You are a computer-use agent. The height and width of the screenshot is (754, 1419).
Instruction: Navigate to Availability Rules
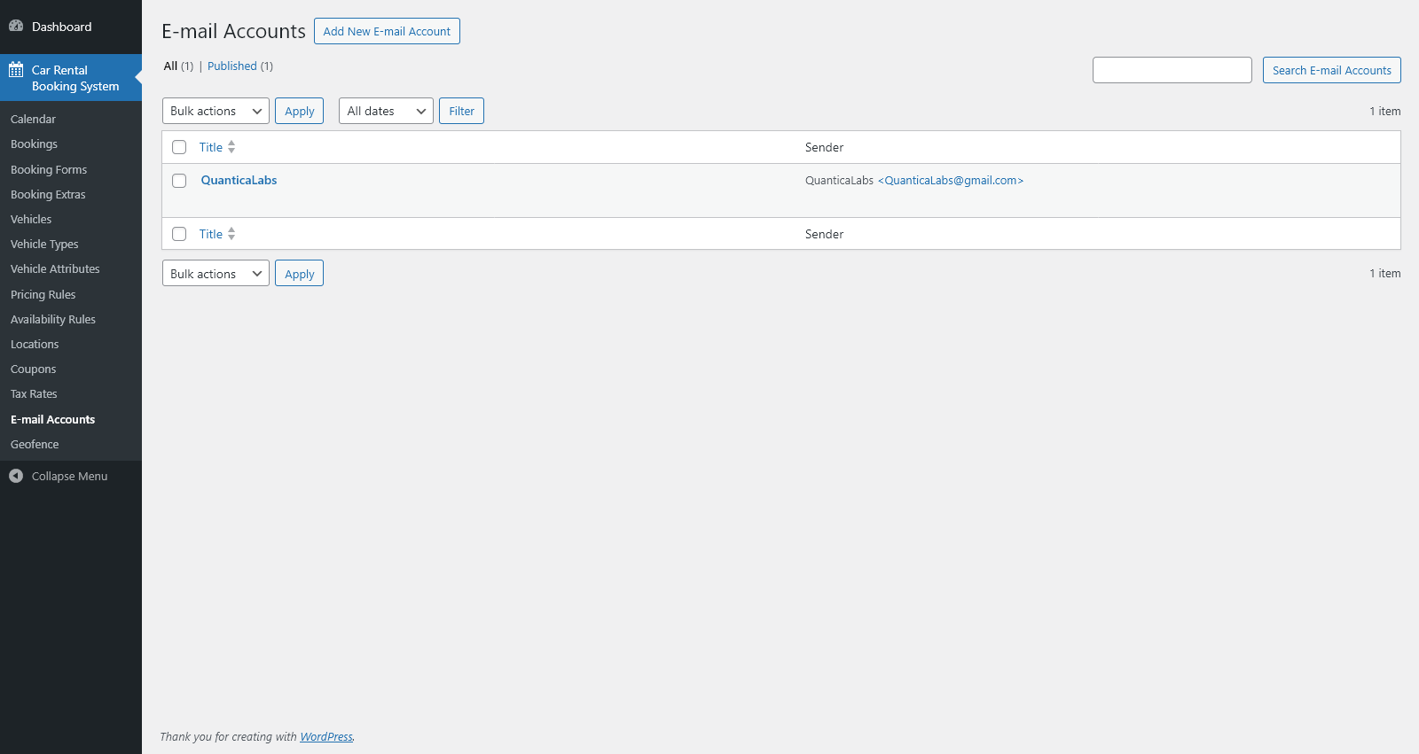[x=53, y=319]
